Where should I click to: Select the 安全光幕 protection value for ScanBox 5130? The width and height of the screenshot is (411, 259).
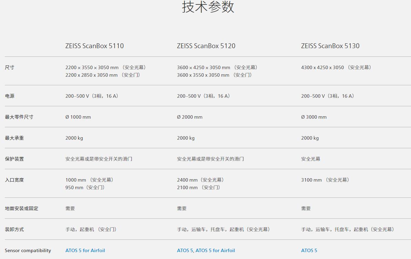[311, 159]
